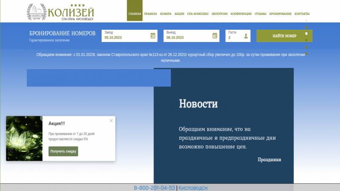Select the active white slider dot
Viewport: 340px width, 191px height.
click(x=306, y=34)
